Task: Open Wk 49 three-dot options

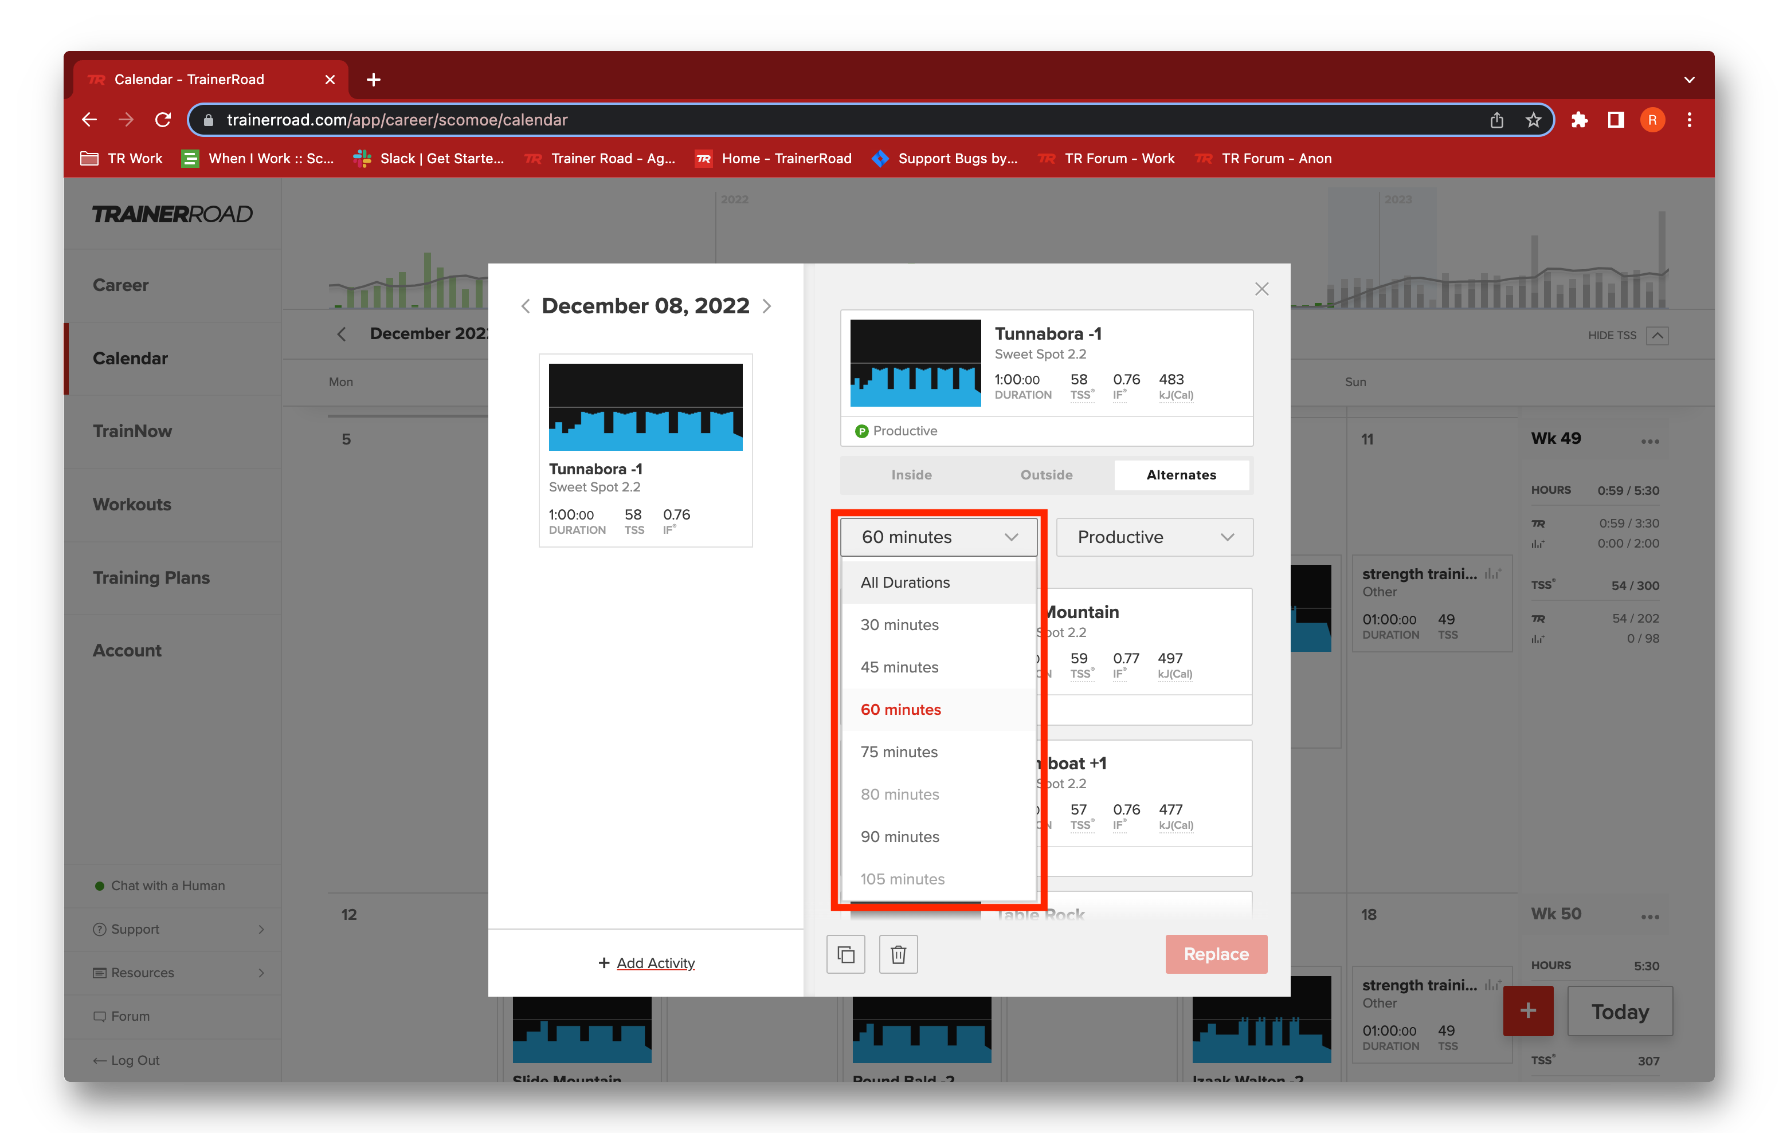Action: point(1649,441)
